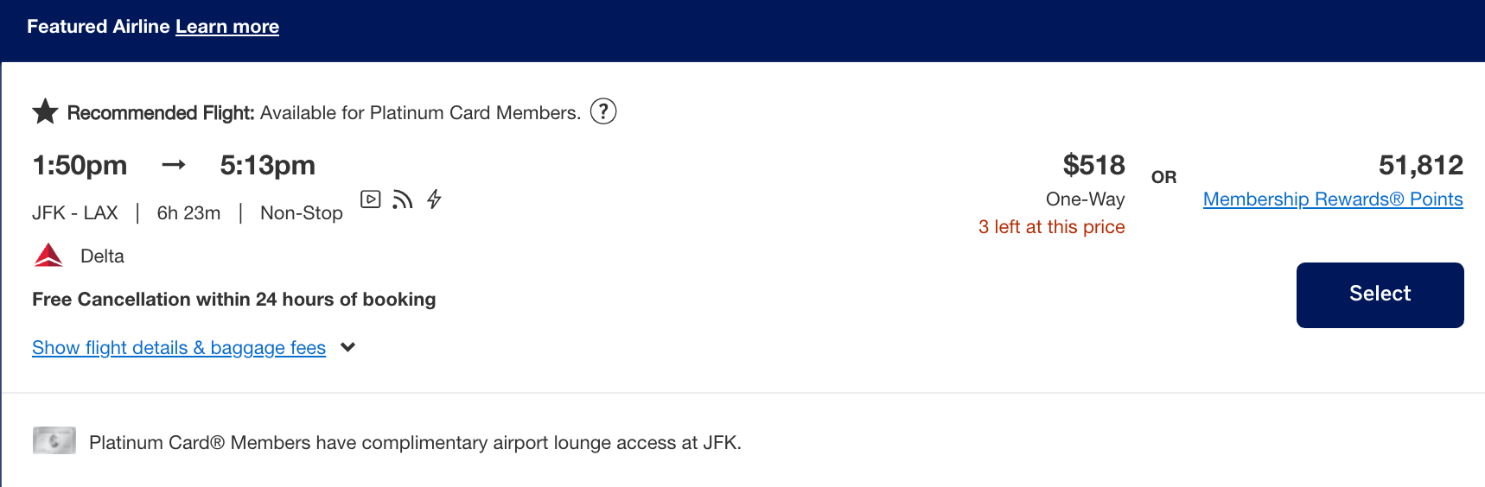Click the Recommended Flight star icon

(45, 111)
